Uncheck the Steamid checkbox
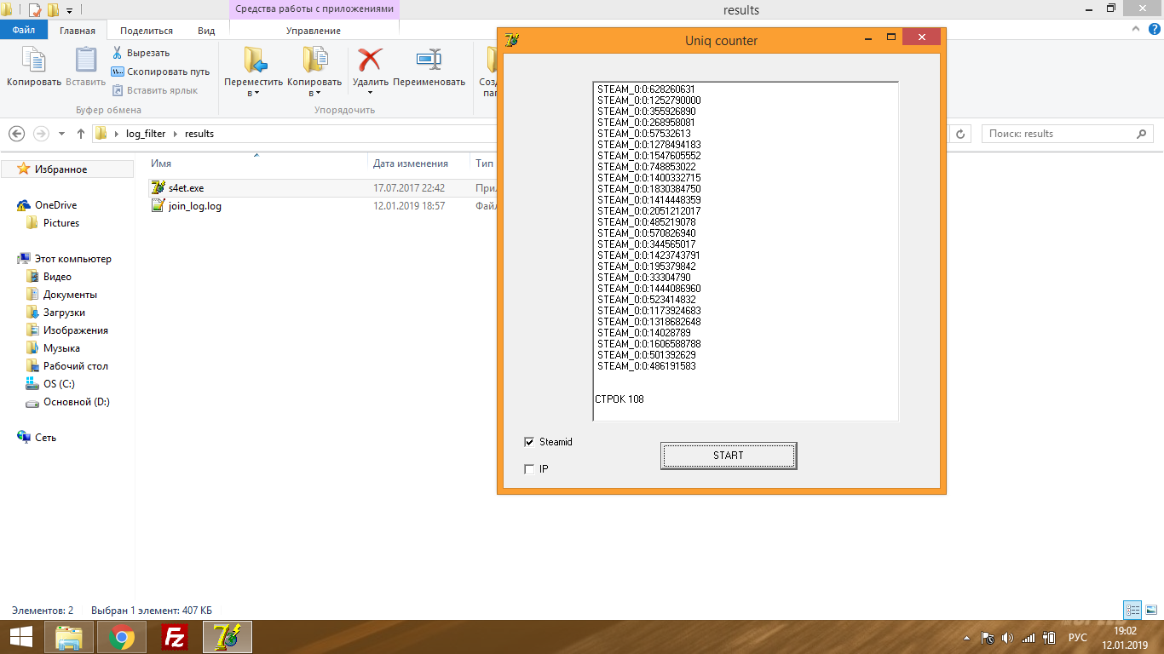This screenshot has height=654, width=1164. coord(529,442)
